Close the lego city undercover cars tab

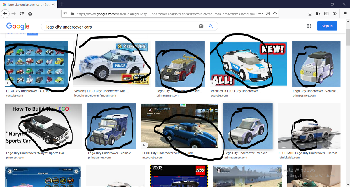[x=53, y=4]
